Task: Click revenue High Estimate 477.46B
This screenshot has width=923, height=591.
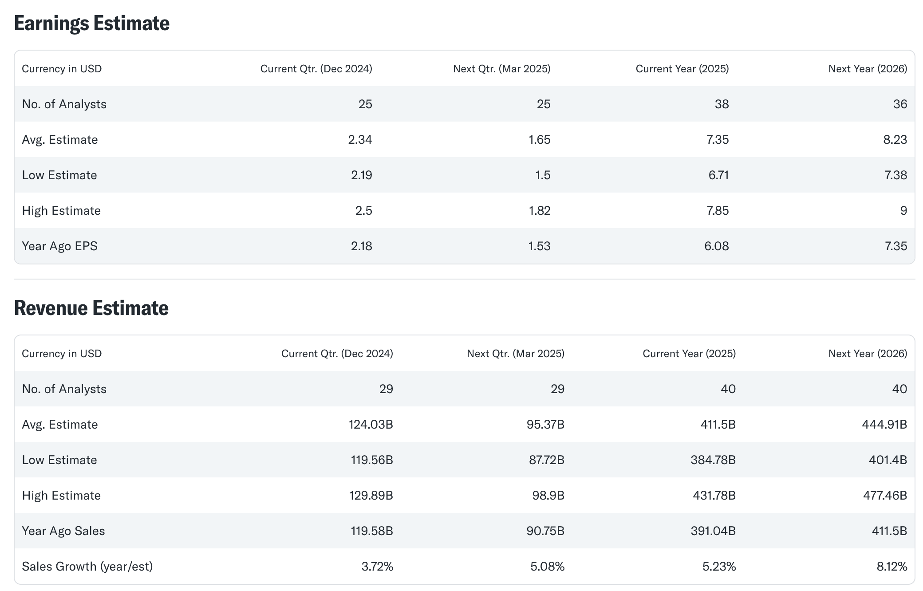Action: 885,496
